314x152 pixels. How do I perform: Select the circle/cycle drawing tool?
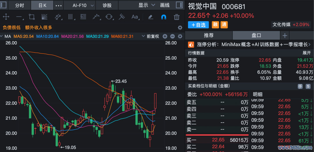click(x=109, y=17)
